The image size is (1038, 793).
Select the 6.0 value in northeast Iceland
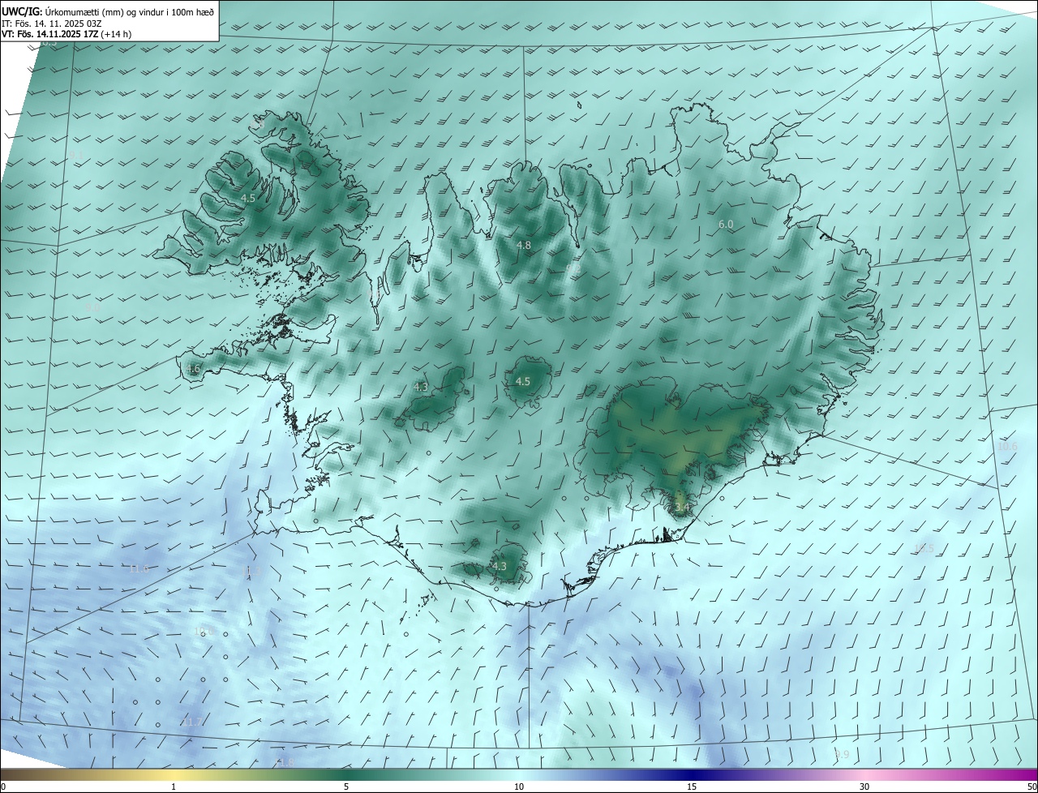pos(726,224)
